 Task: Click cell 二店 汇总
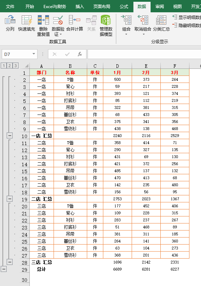point(42,199)
